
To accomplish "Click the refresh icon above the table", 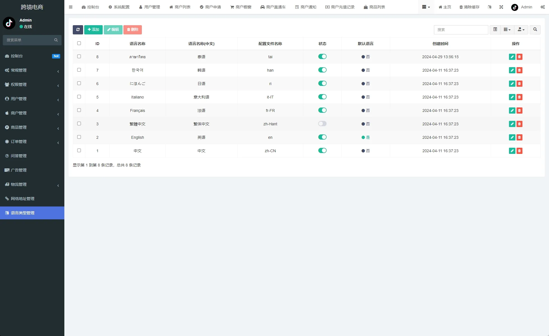I will (x=78, y=30).
